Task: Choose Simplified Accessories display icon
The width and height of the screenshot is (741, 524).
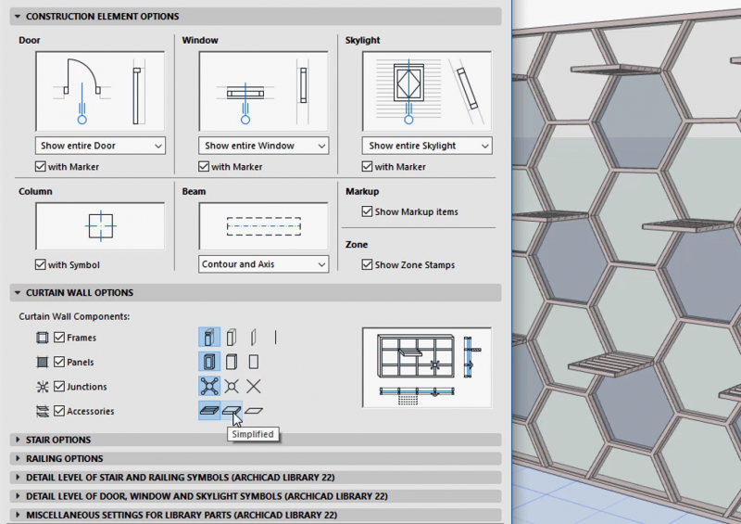Action: coord(232,411)
